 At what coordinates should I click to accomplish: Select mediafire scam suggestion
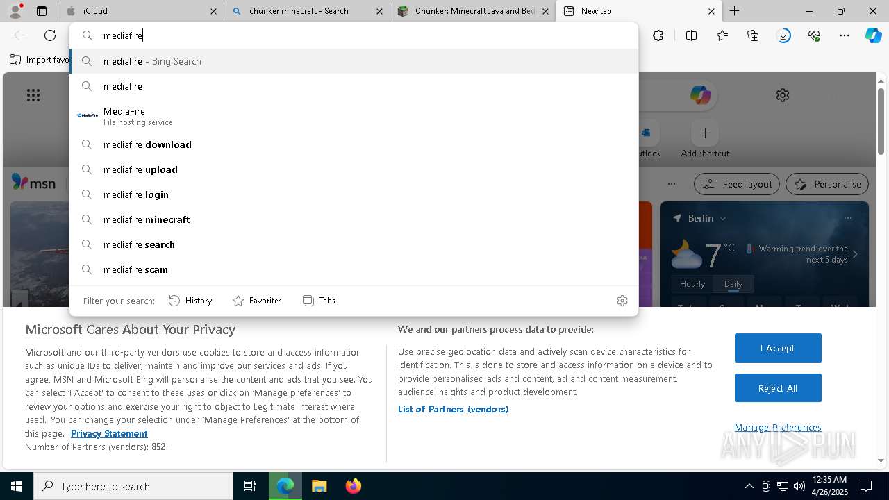tap(354, 269)
